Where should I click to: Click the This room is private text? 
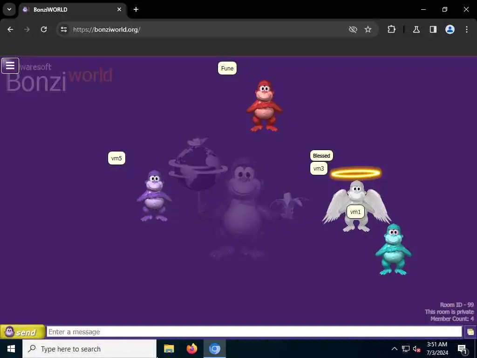pyautogui.click(x=450, y=312)
